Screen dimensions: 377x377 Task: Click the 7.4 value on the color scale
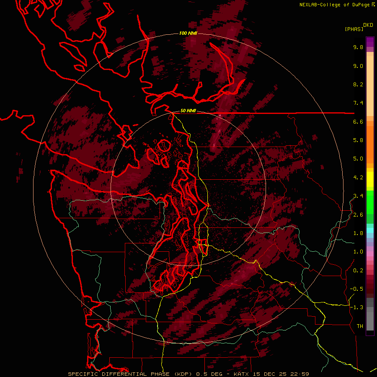tap(358, 103)
